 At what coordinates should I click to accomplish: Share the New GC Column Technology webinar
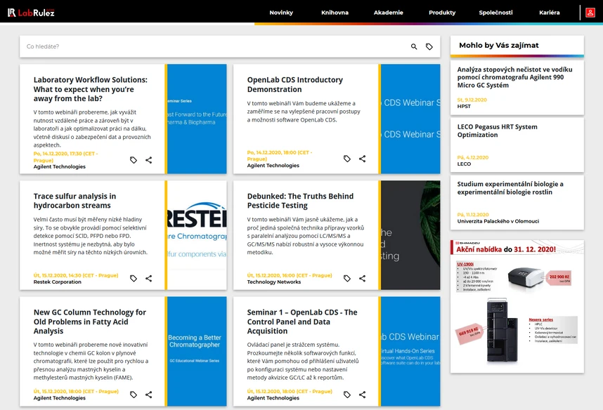(149, 395)
